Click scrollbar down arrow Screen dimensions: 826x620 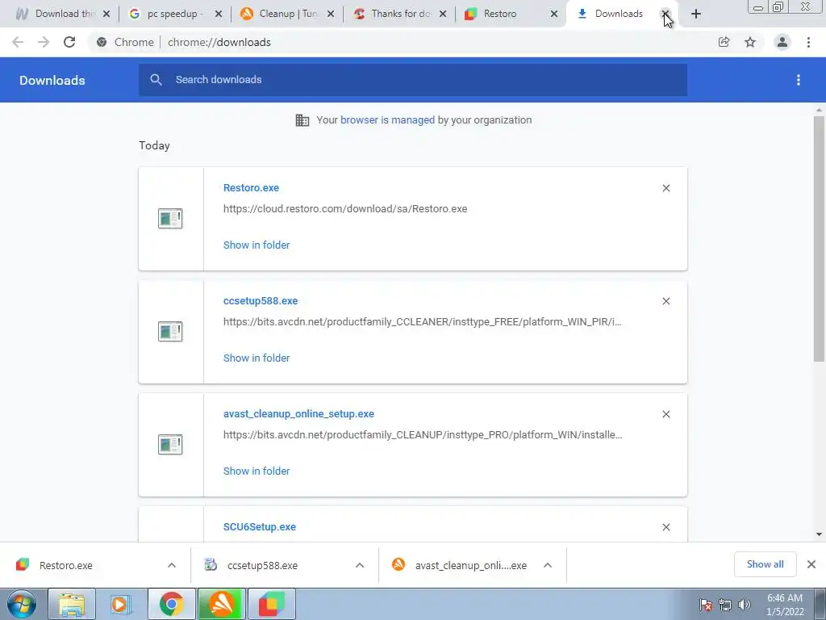click(x=819, y=534)
